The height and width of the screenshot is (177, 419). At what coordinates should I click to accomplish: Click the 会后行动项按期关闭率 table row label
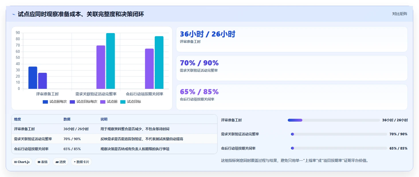[x=31, y=149]
